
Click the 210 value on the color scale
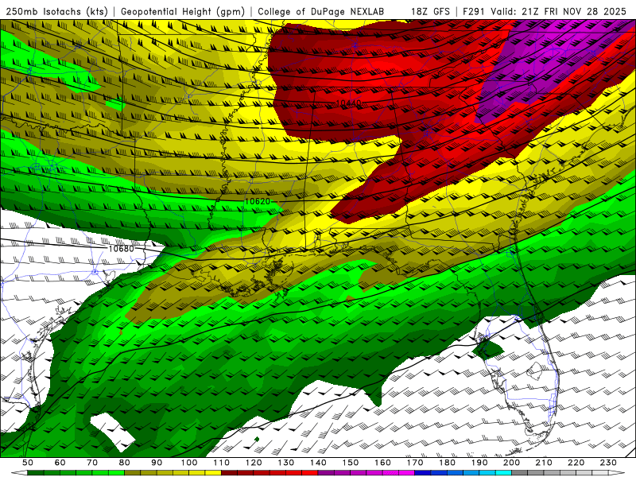(x=544, y=463)
